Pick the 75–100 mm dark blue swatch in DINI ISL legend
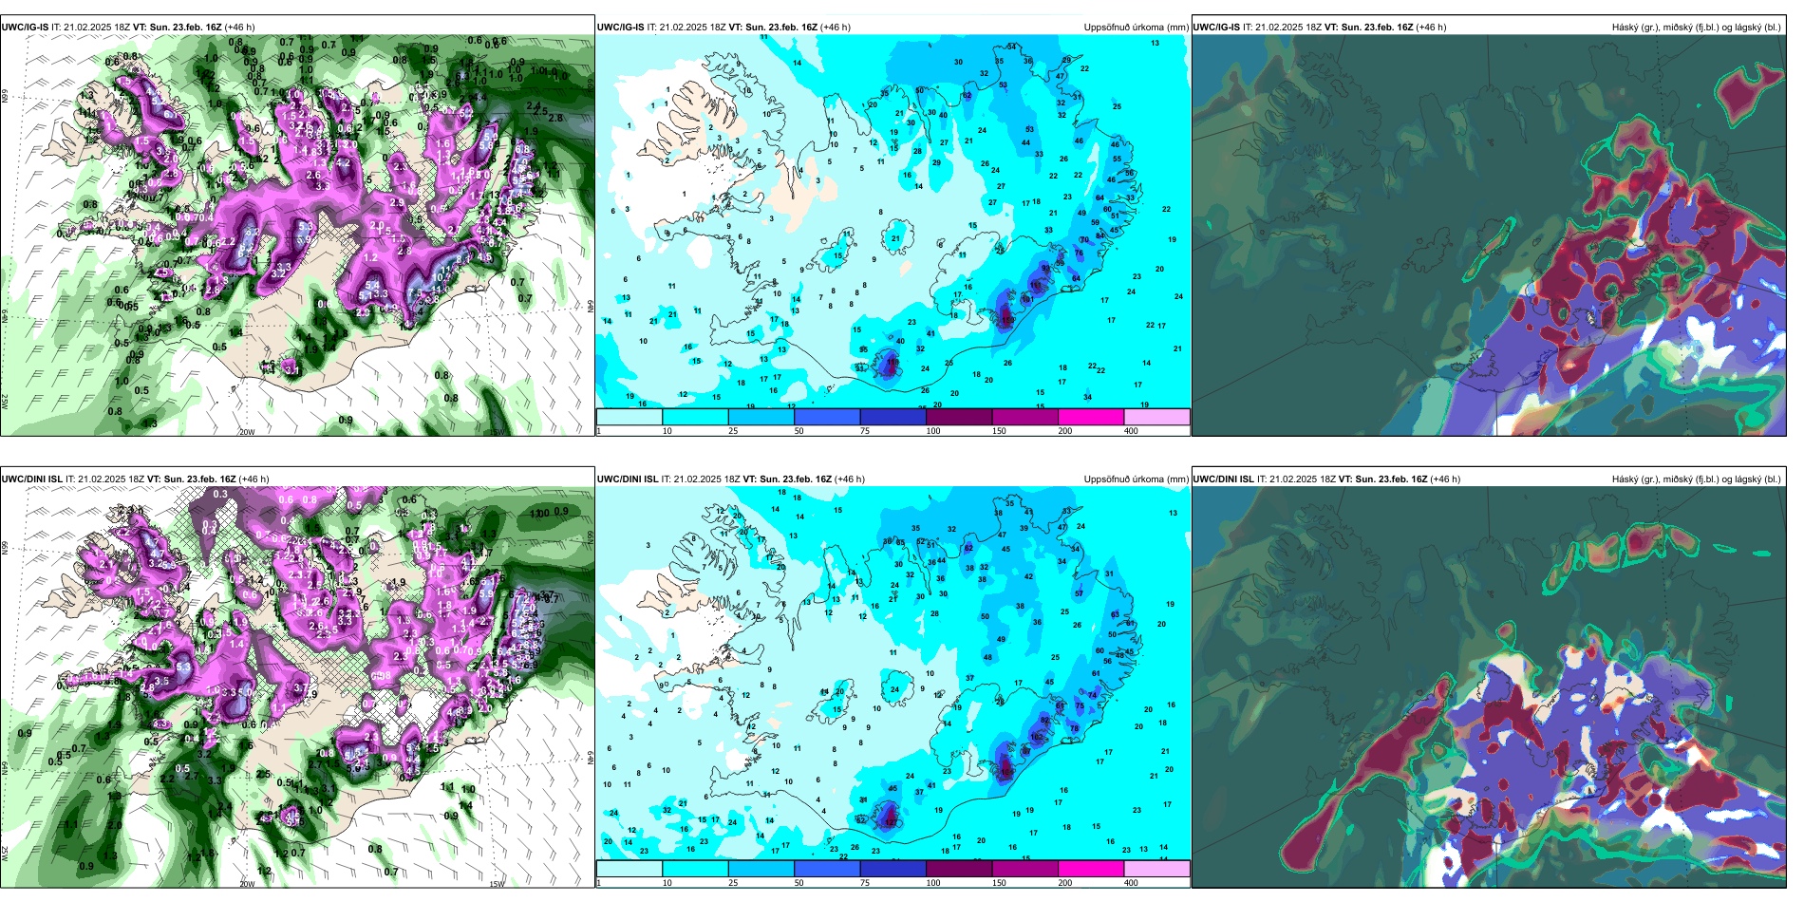The width and height of the screenshot is (1804, 902). point(893,869)
